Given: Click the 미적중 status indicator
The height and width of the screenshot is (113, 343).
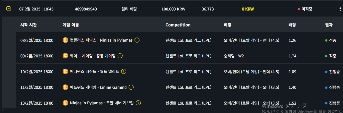Looking at the screenshot, I should (305, 9).
